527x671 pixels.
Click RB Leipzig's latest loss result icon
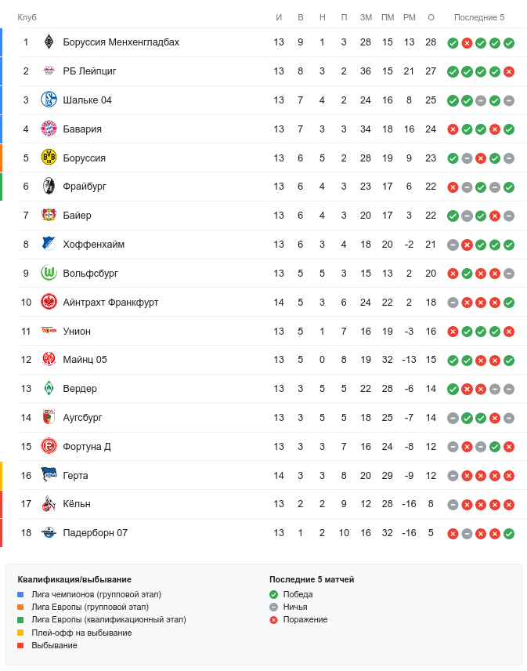(x=509, y=71)
